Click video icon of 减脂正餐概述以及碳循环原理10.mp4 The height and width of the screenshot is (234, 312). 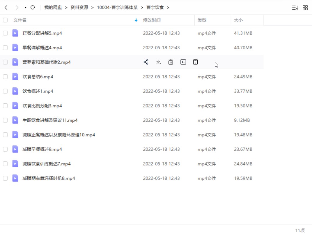(x=15, y=134)
